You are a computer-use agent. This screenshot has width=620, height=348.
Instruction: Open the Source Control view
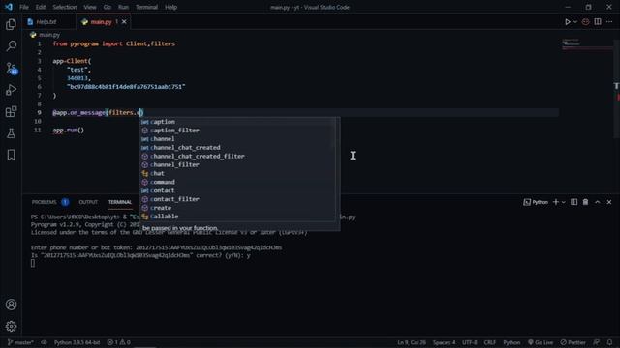click(11, 69)
